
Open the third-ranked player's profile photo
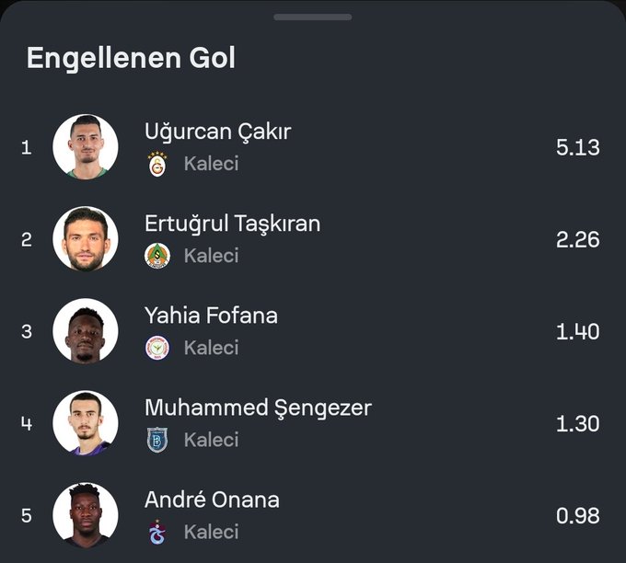(x=86, y=331)
